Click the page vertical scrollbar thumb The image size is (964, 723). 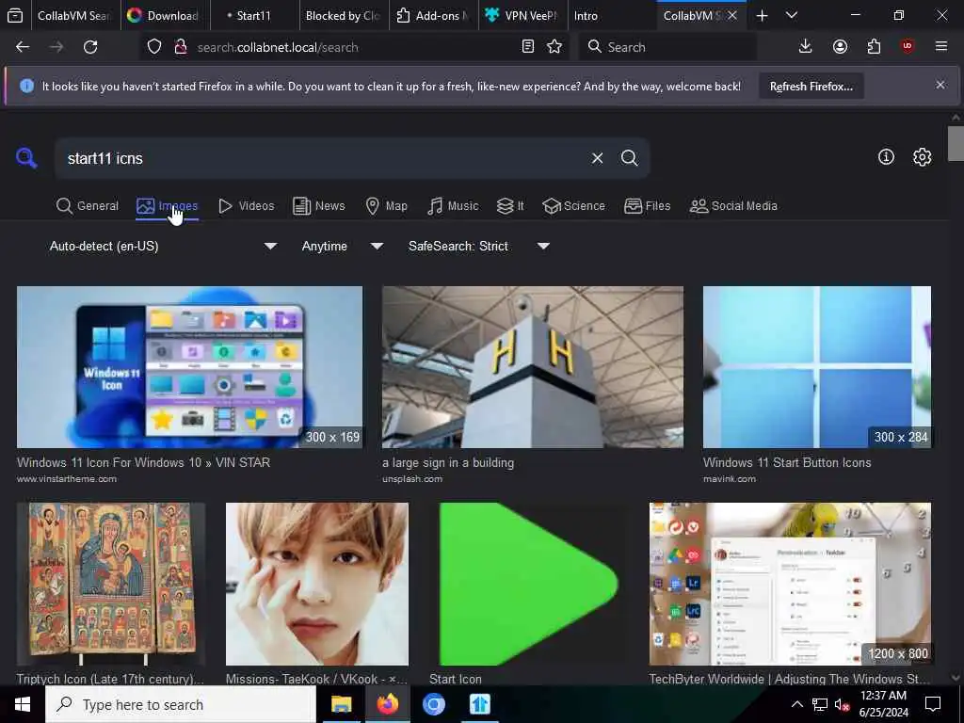956,143
